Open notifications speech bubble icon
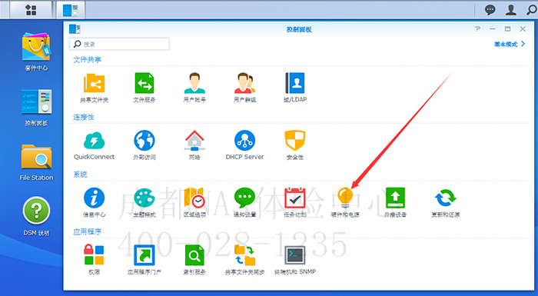This screenshot has height=296, width=538. [490, 10]
